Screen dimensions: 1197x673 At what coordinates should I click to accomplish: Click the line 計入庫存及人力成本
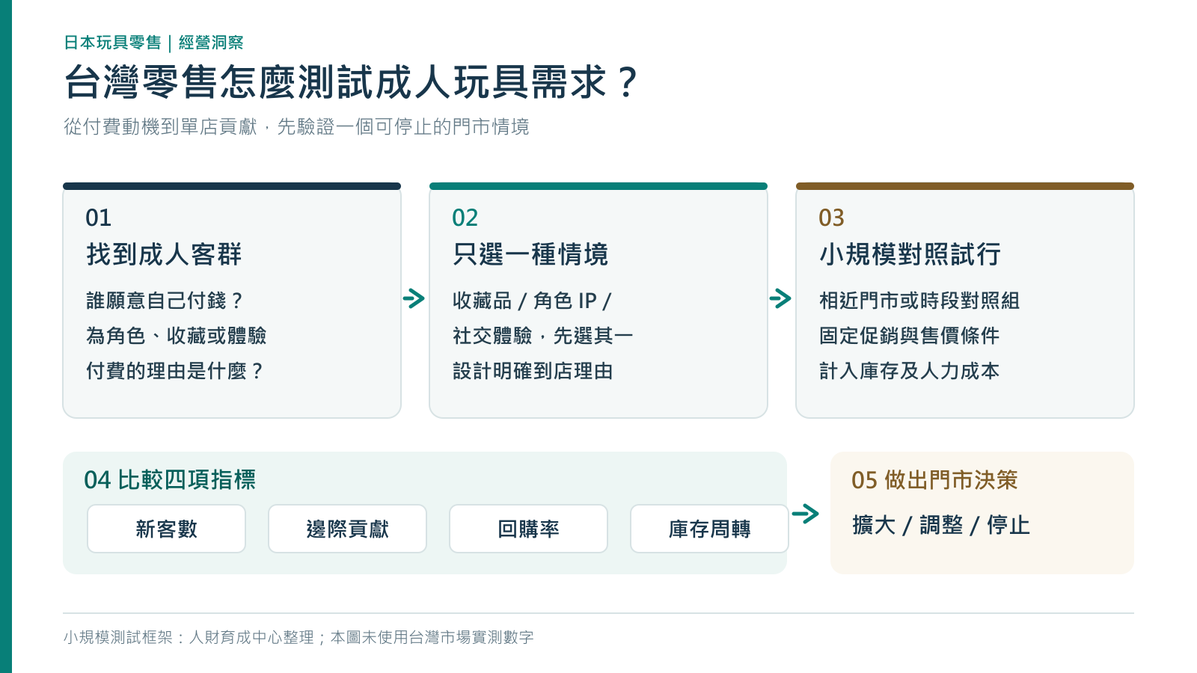click(909, 371)
